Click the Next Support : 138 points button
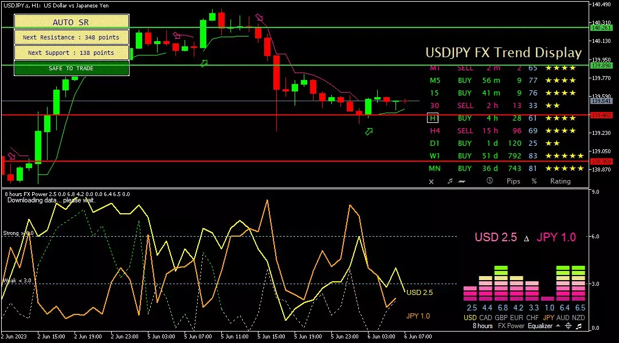619x343 pixels. click(72, 53)
